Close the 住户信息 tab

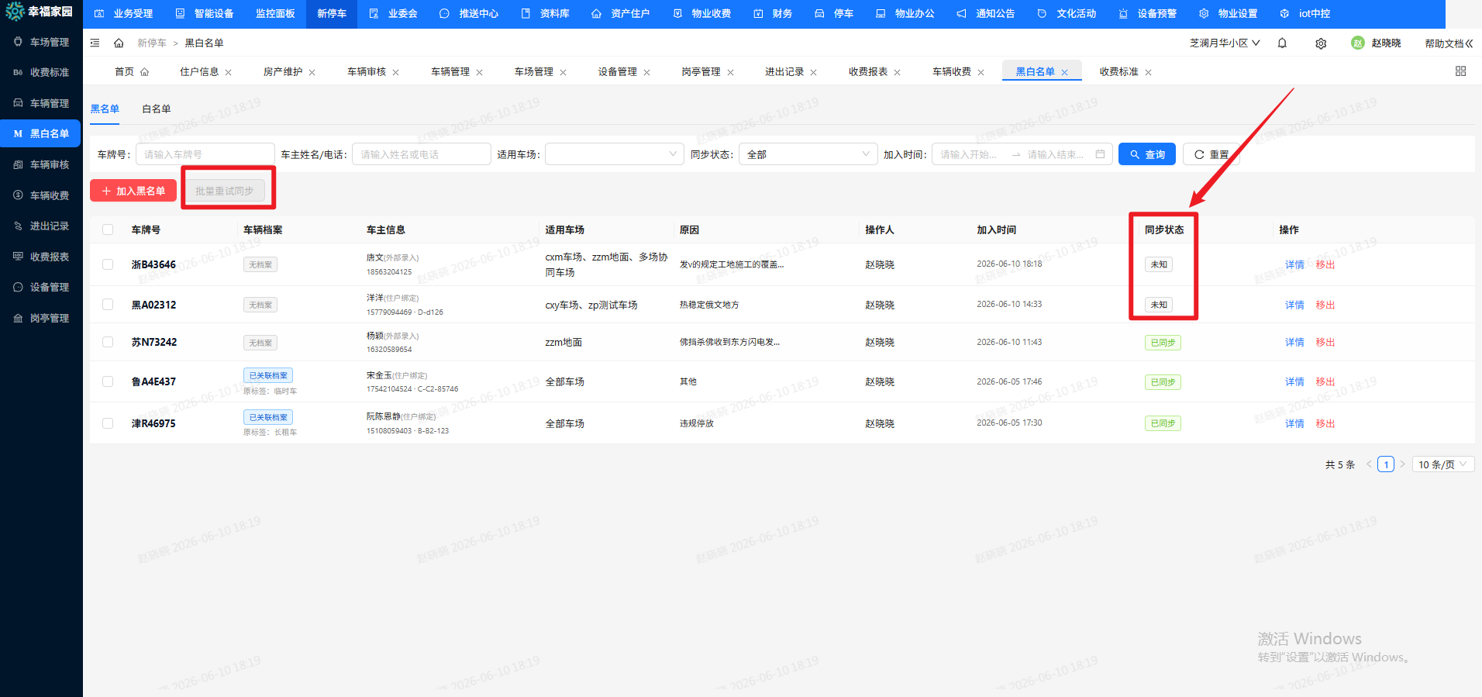pos(229,72)
